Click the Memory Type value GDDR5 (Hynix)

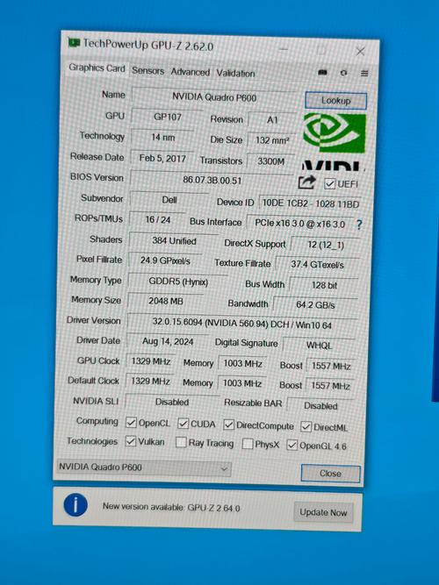pos(178,282)
